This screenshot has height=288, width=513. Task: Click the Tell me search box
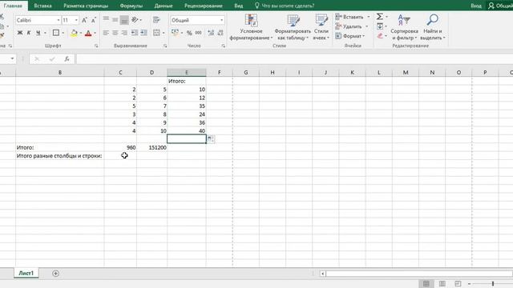[285, 6]
